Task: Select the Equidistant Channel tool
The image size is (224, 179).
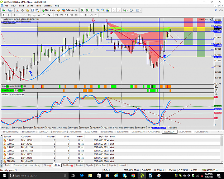Action: pyautogui.click(x=29, y=15)
